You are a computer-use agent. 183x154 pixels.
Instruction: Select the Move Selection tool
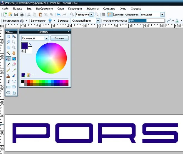14,42
